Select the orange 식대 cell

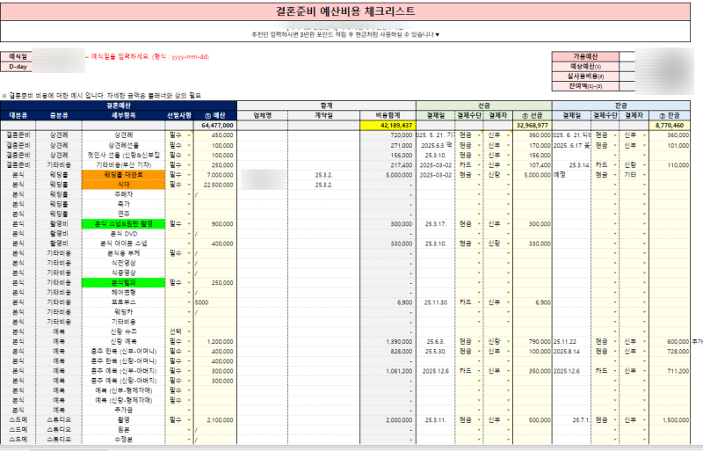123,185
